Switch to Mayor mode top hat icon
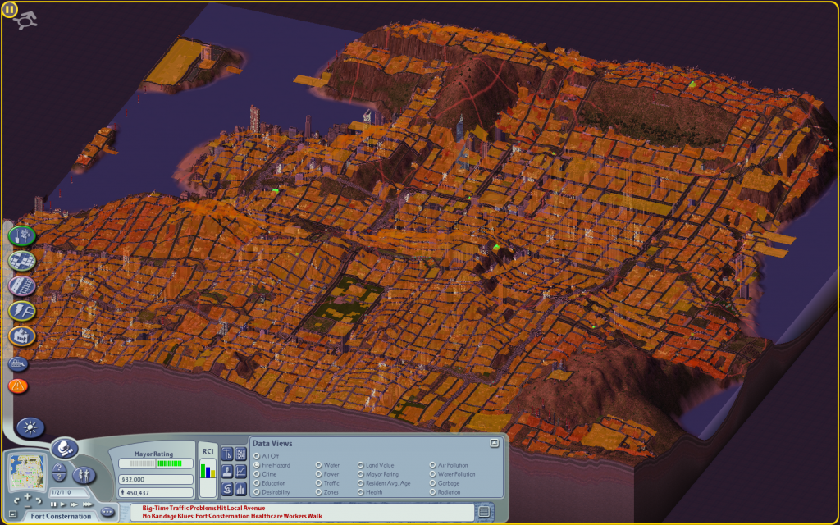Image resolution: width=840 pixels, height=525 pixels. click(x=65, y=449)
